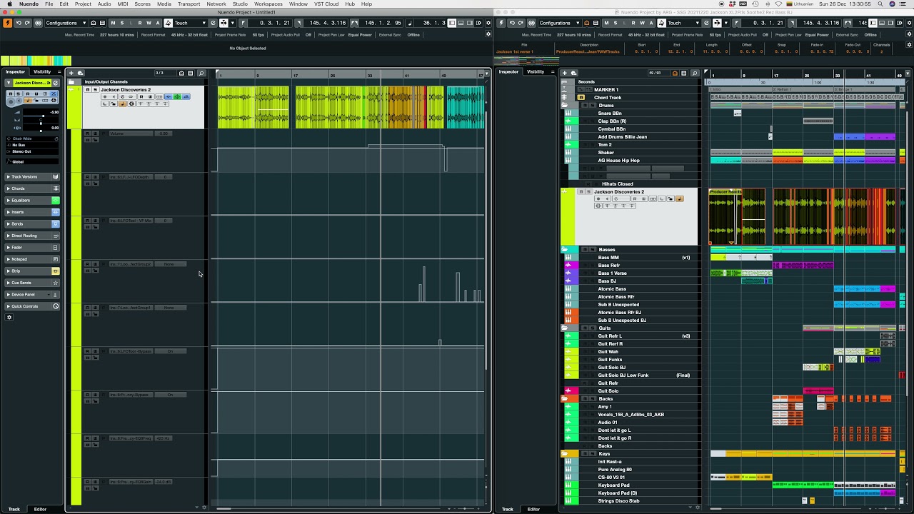Open info line setup gear in right window
The image size is (914, 514).
coord(908,44)
